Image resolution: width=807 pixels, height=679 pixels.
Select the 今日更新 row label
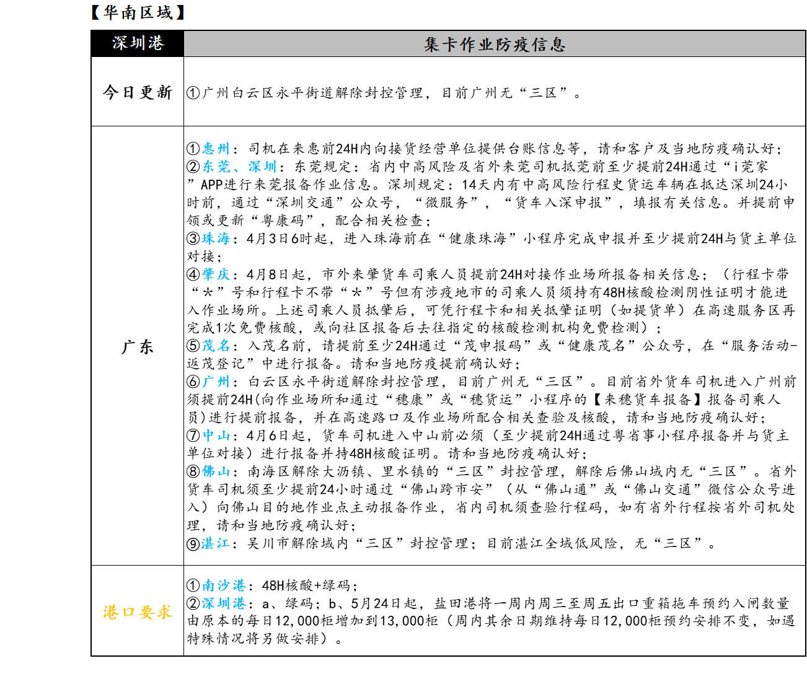tap(138, 92)
